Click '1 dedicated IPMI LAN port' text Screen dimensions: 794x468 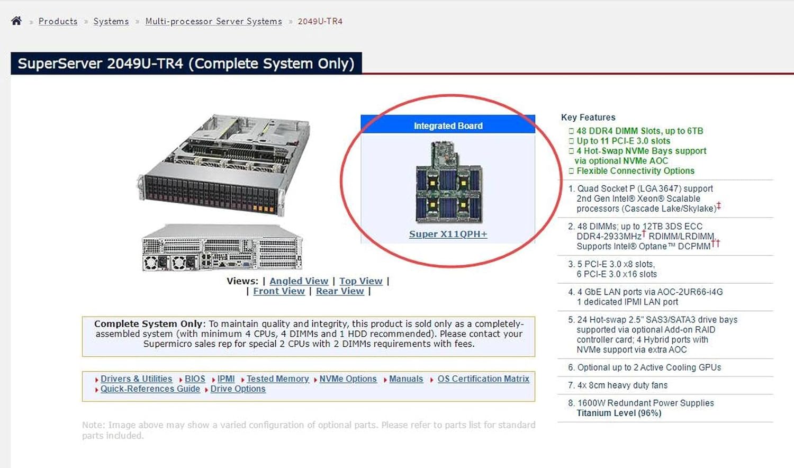pyautogui.click(x=627, y=302)
